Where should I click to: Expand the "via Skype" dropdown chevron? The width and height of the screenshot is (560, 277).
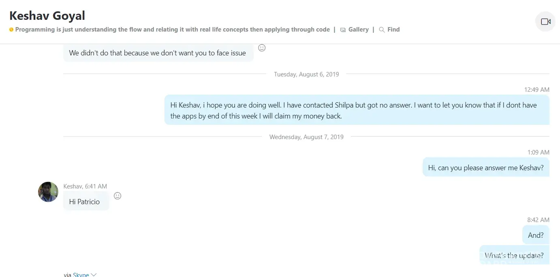[94, 275]
